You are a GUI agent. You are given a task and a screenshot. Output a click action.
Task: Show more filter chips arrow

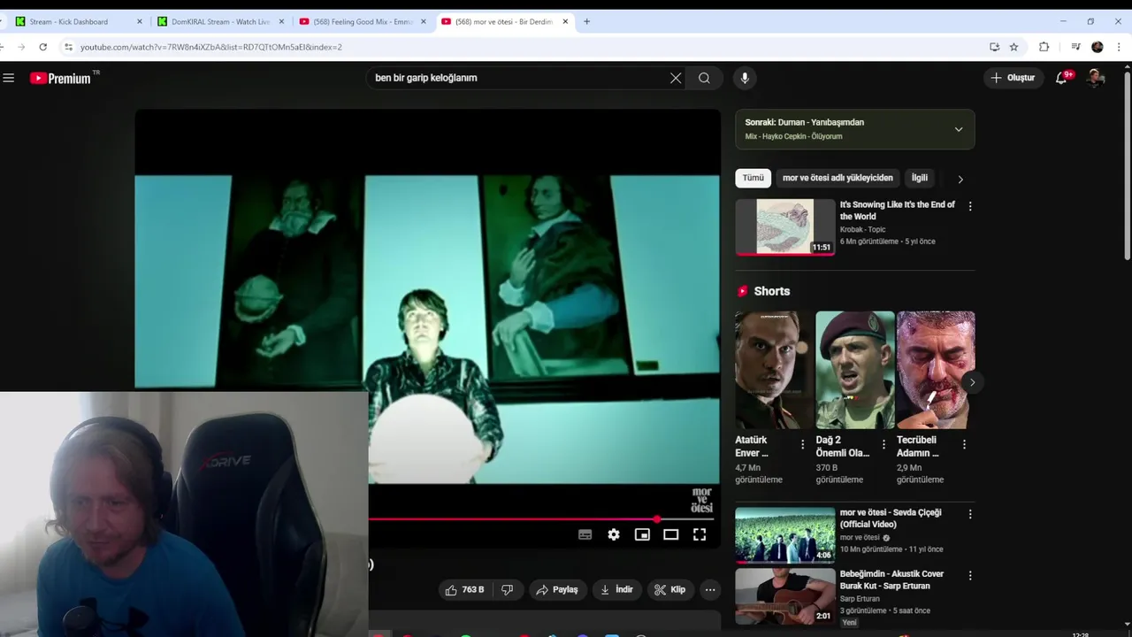click(x=960, y=179)
